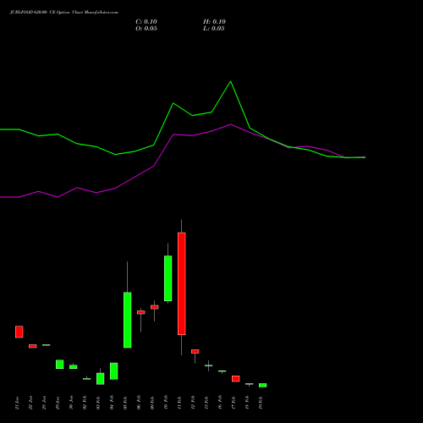Select the small red candle for 17 Feb
Image resolution: width=423 pixels, height=423 pixels.
coord(236,379)
